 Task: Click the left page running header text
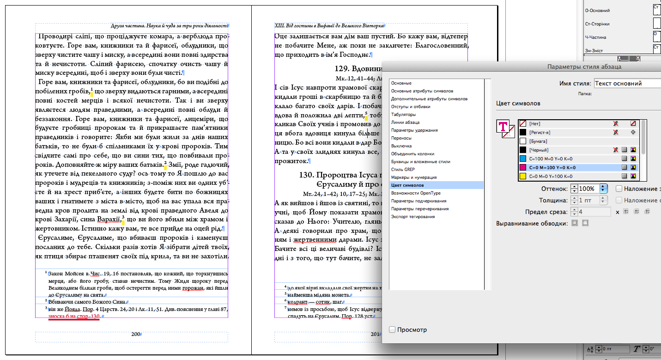[x=170, y=26]
